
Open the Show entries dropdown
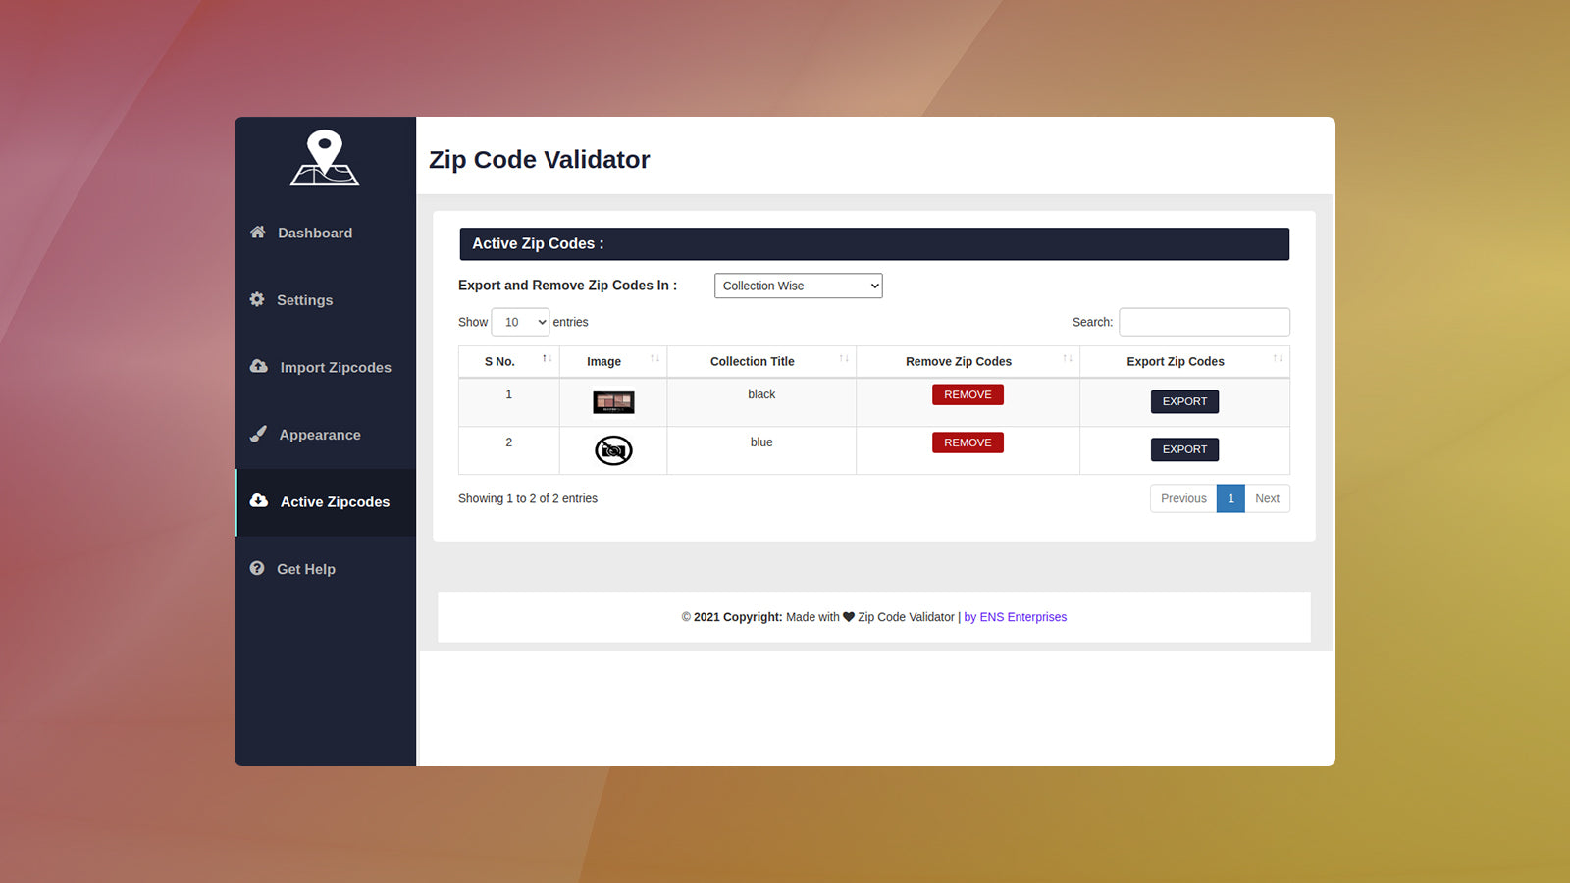(520, 322)
